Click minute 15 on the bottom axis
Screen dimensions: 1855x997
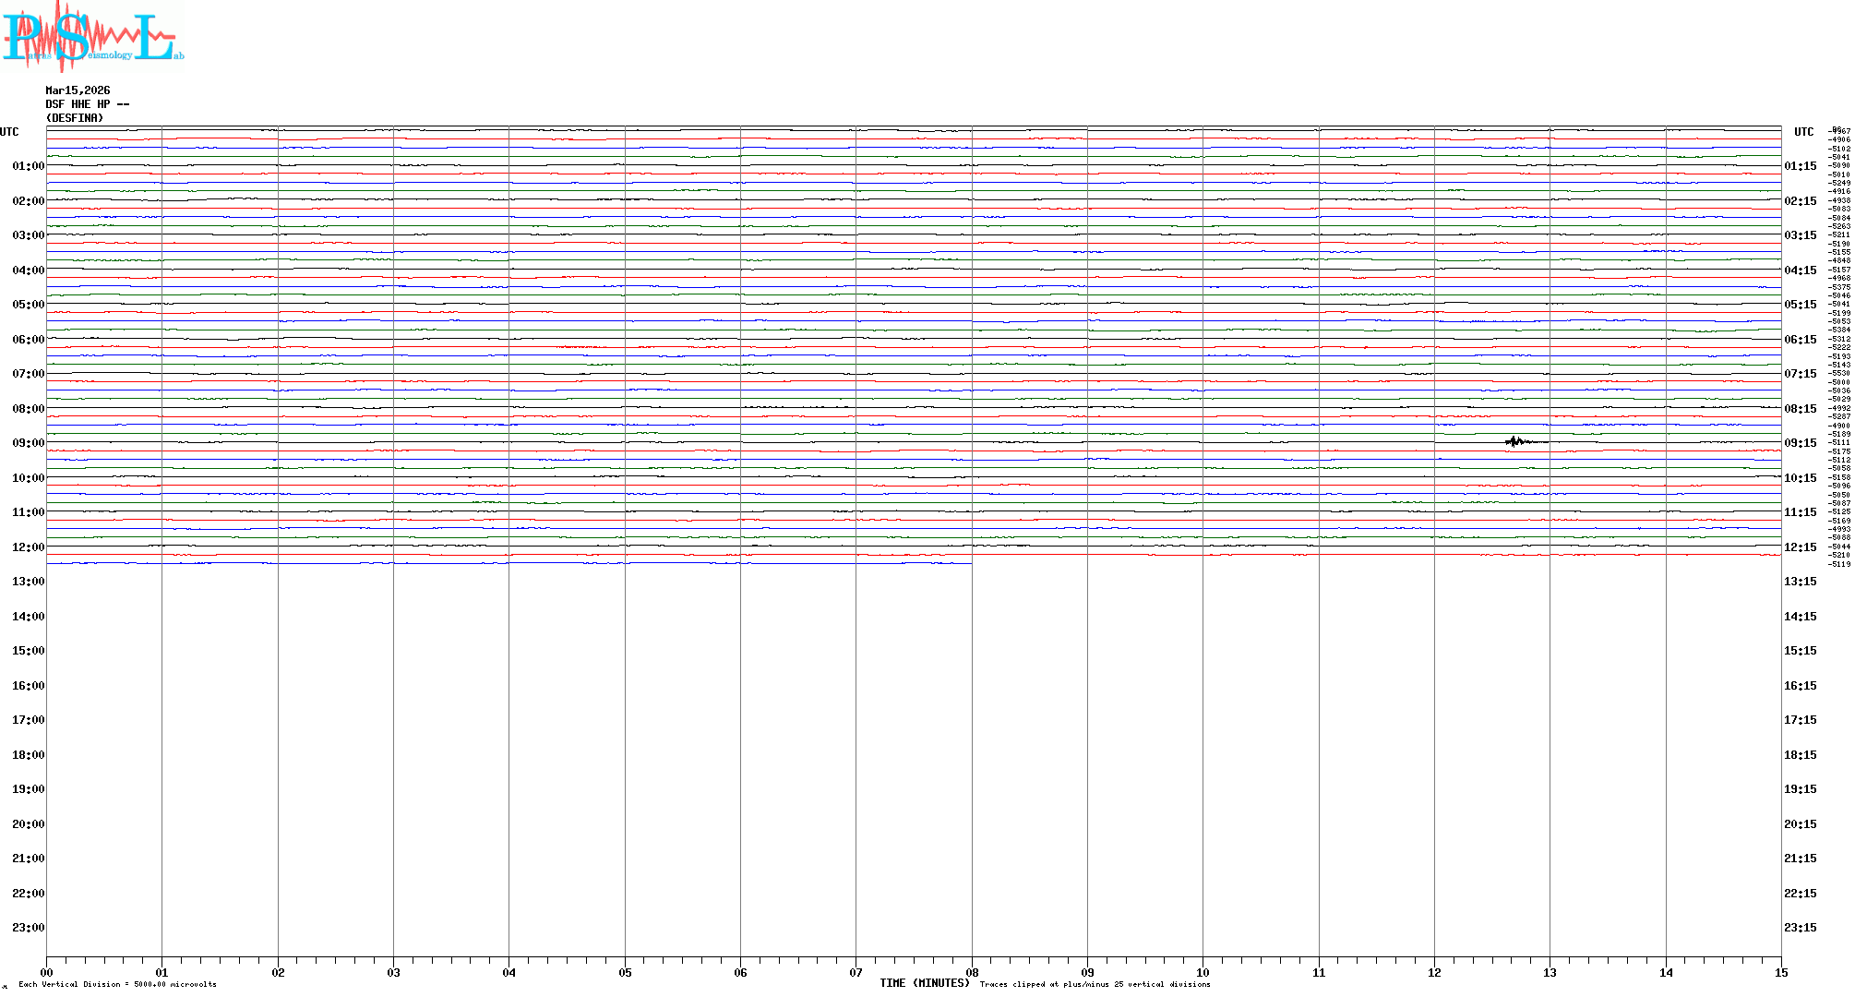tap(1780, 972)
